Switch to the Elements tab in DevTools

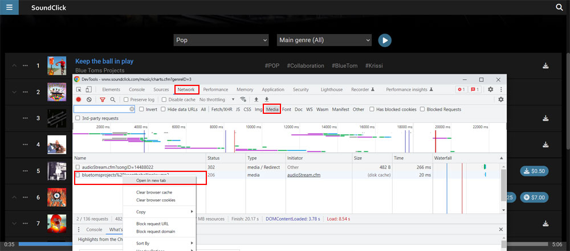(111, 90)
